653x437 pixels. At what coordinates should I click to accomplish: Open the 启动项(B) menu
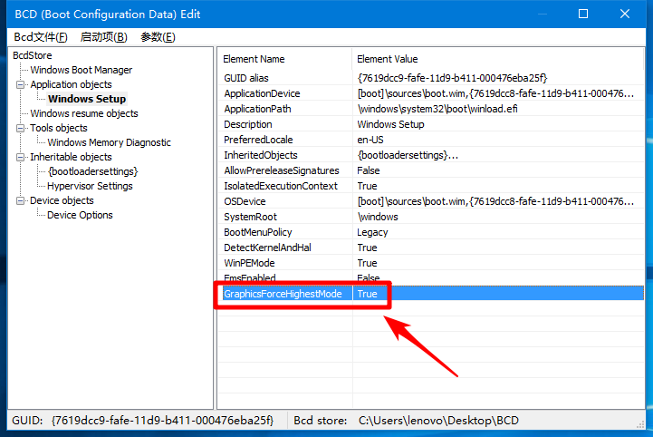coord(103,36)
